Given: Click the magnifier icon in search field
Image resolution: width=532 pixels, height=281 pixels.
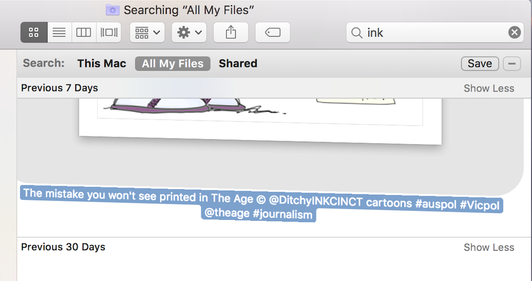Looking at the screenshot, I should [356, 33].
